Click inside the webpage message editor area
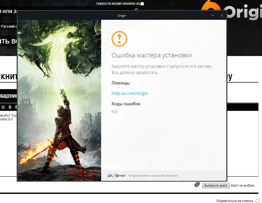The width and height of the screenshot is (262, 203). 242,144
